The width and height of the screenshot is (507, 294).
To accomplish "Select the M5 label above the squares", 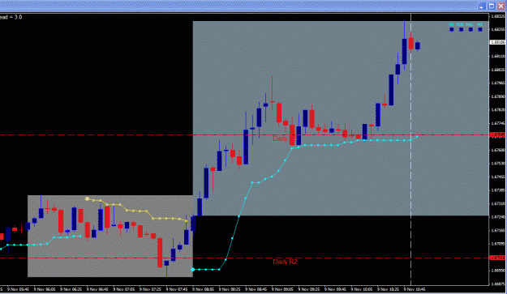I will pos(480,24).
